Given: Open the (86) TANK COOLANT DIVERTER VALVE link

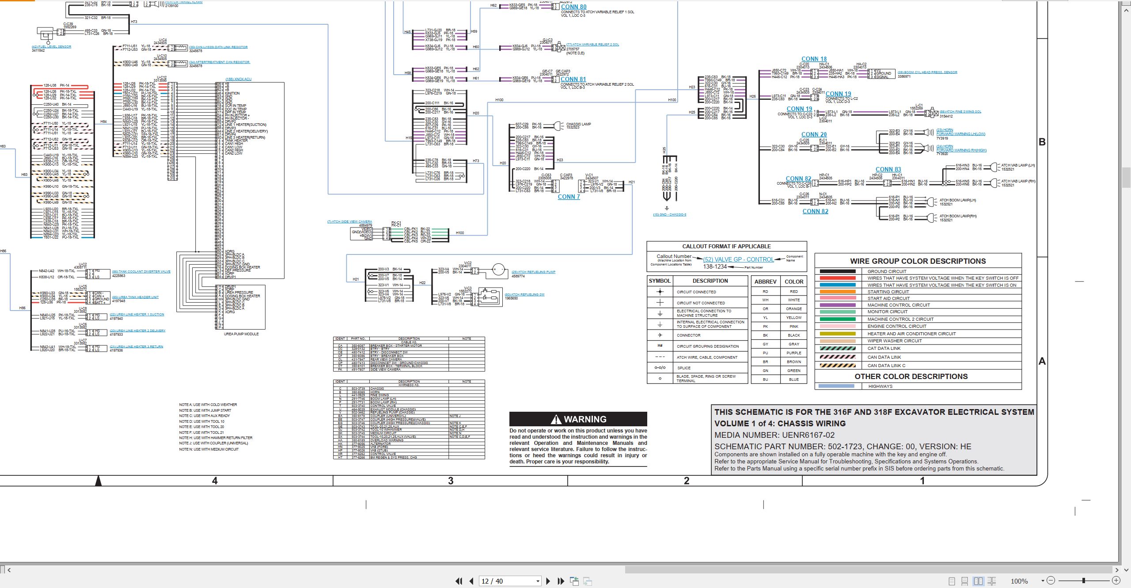Looking at the screenshot, I should (141, 272).
